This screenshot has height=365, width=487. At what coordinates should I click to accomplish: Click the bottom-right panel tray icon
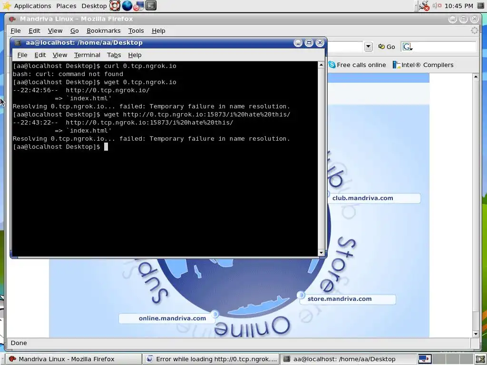click(x=480, y=359)
